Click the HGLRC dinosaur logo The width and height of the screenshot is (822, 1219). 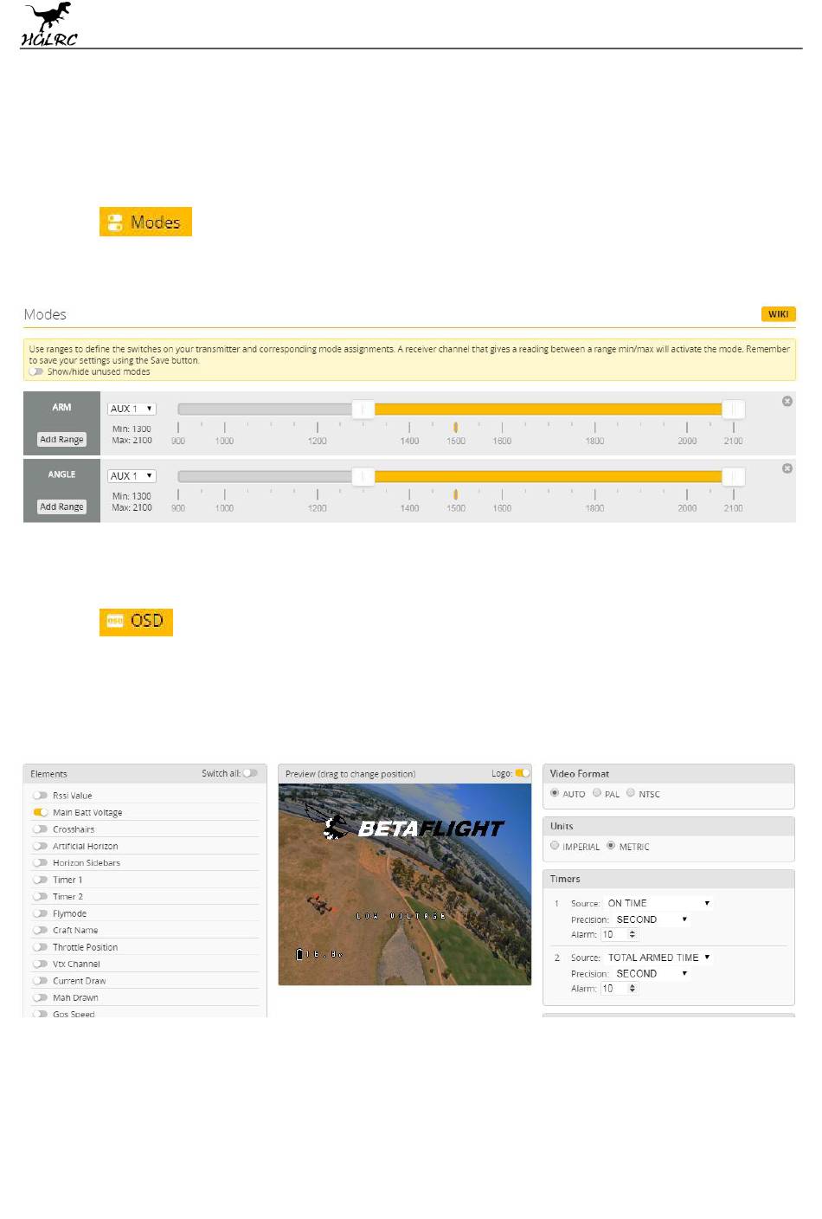[x=49, y=24]
